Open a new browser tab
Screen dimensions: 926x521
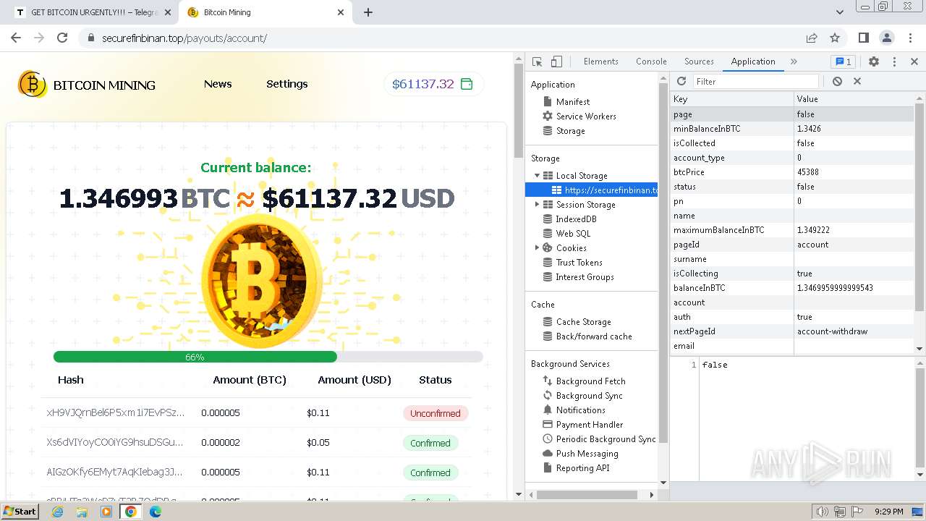[x=368, y=12]
